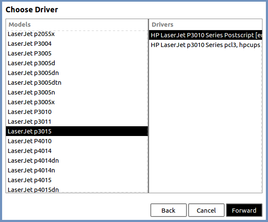Image resolution: width=268 pixels, height=222 pixels.
Task: Click the Models column header
Action: coord(77,25)
